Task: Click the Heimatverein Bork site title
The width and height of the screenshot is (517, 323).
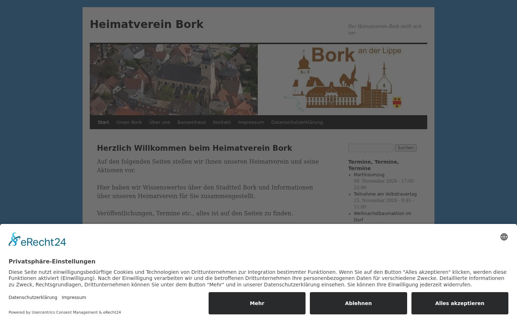Action: coord(146,24)
